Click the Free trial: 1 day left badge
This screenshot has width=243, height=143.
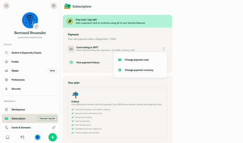click(x=47, y=118)
